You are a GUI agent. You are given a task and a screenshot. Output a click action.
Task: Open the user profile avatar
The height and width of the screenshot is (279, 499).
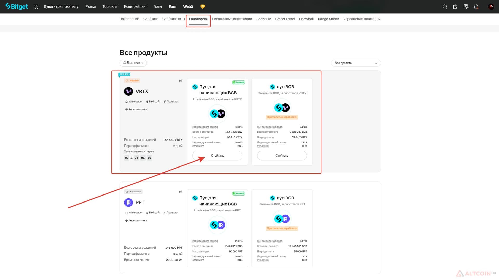point(491,7)
